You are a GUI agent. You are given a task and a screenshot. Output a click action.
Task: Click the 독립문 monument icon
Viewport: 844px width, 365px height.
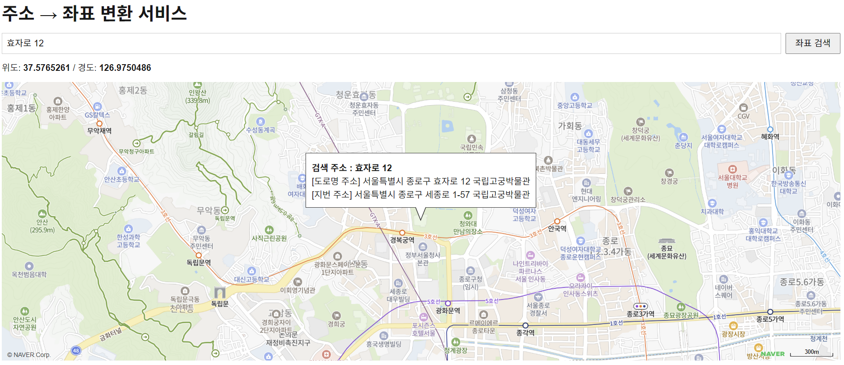tap(219, 293)
